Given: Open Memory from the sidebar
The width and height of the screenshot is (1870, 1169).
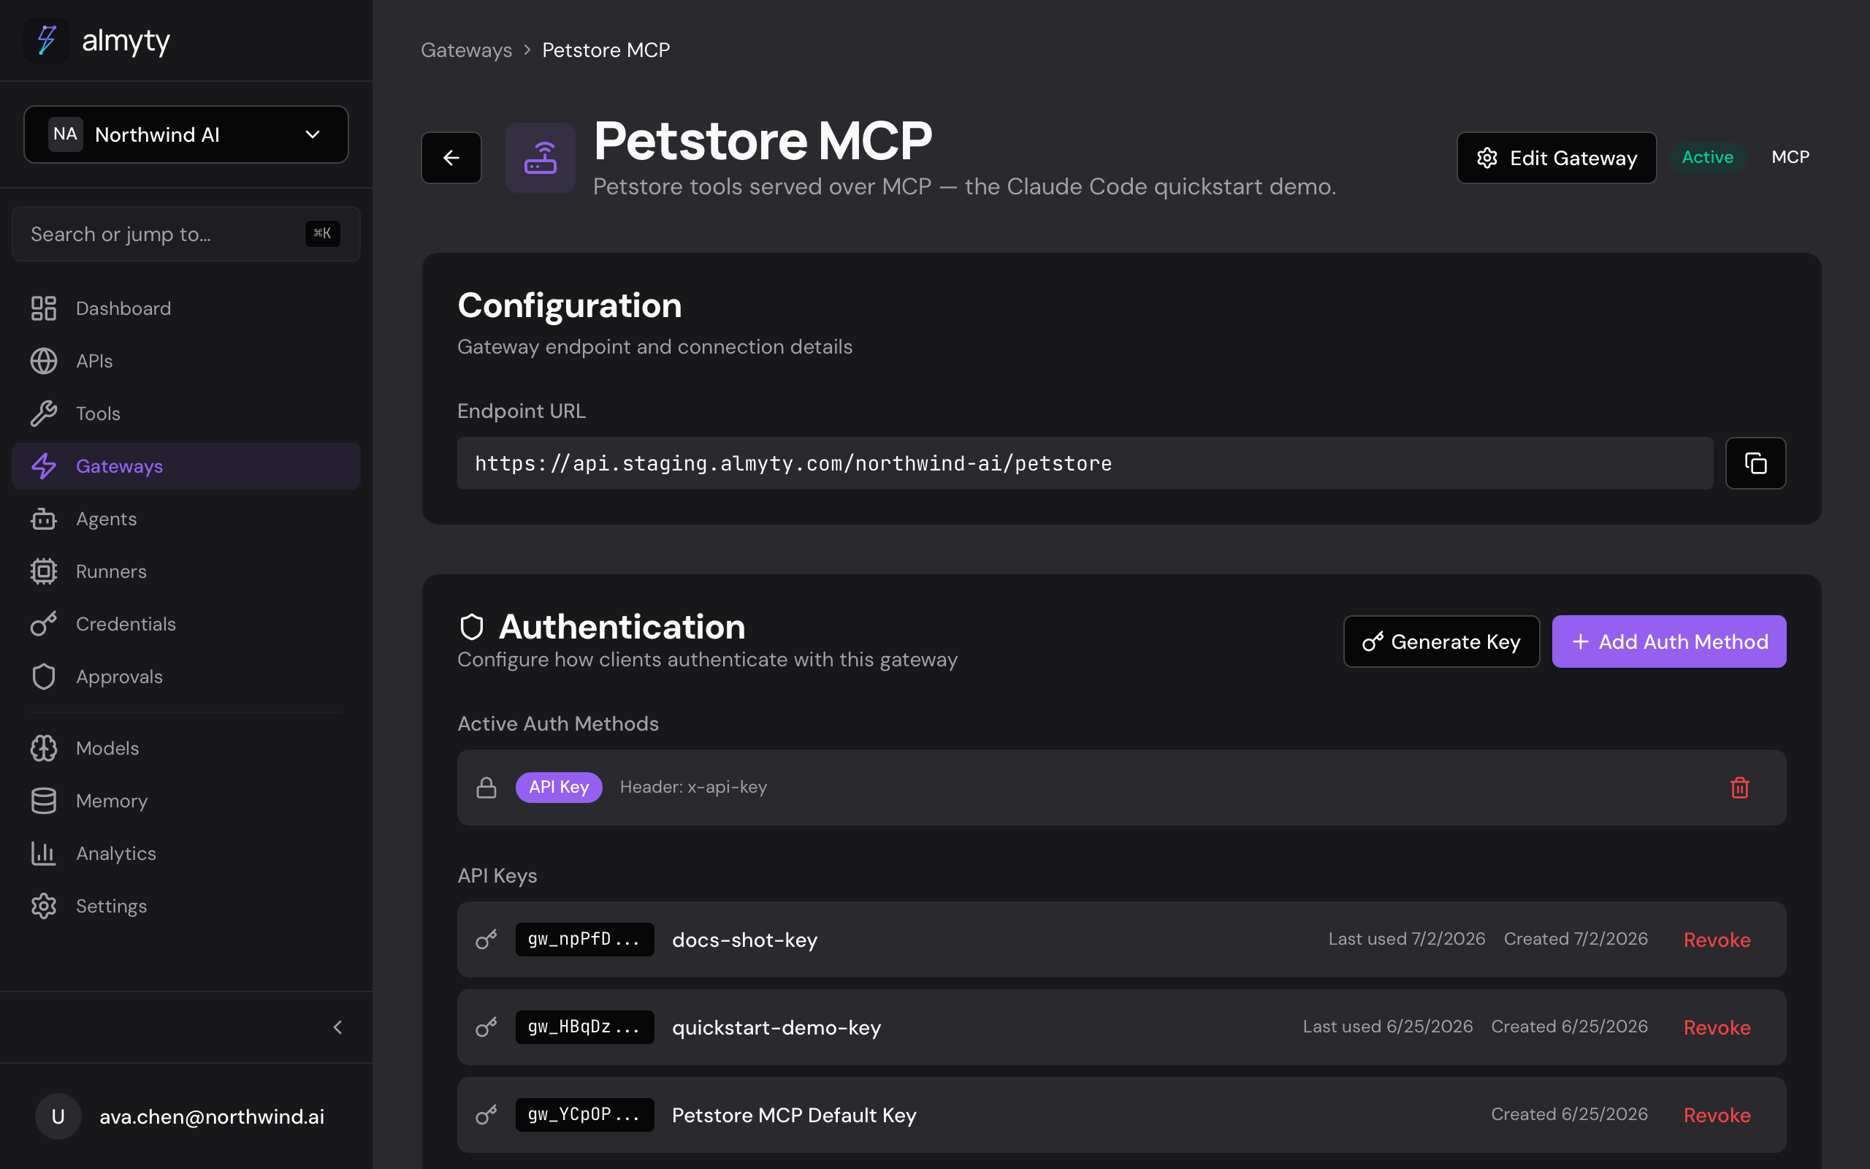Looking at the screenshot, I should (x=186, y=801).
